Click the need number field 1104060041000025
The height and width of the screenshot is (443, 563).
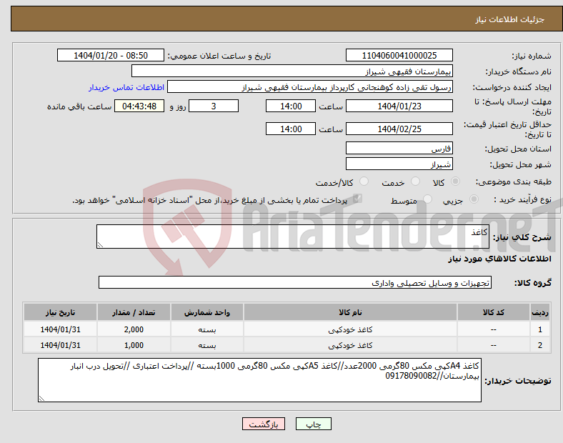(399, 55)
